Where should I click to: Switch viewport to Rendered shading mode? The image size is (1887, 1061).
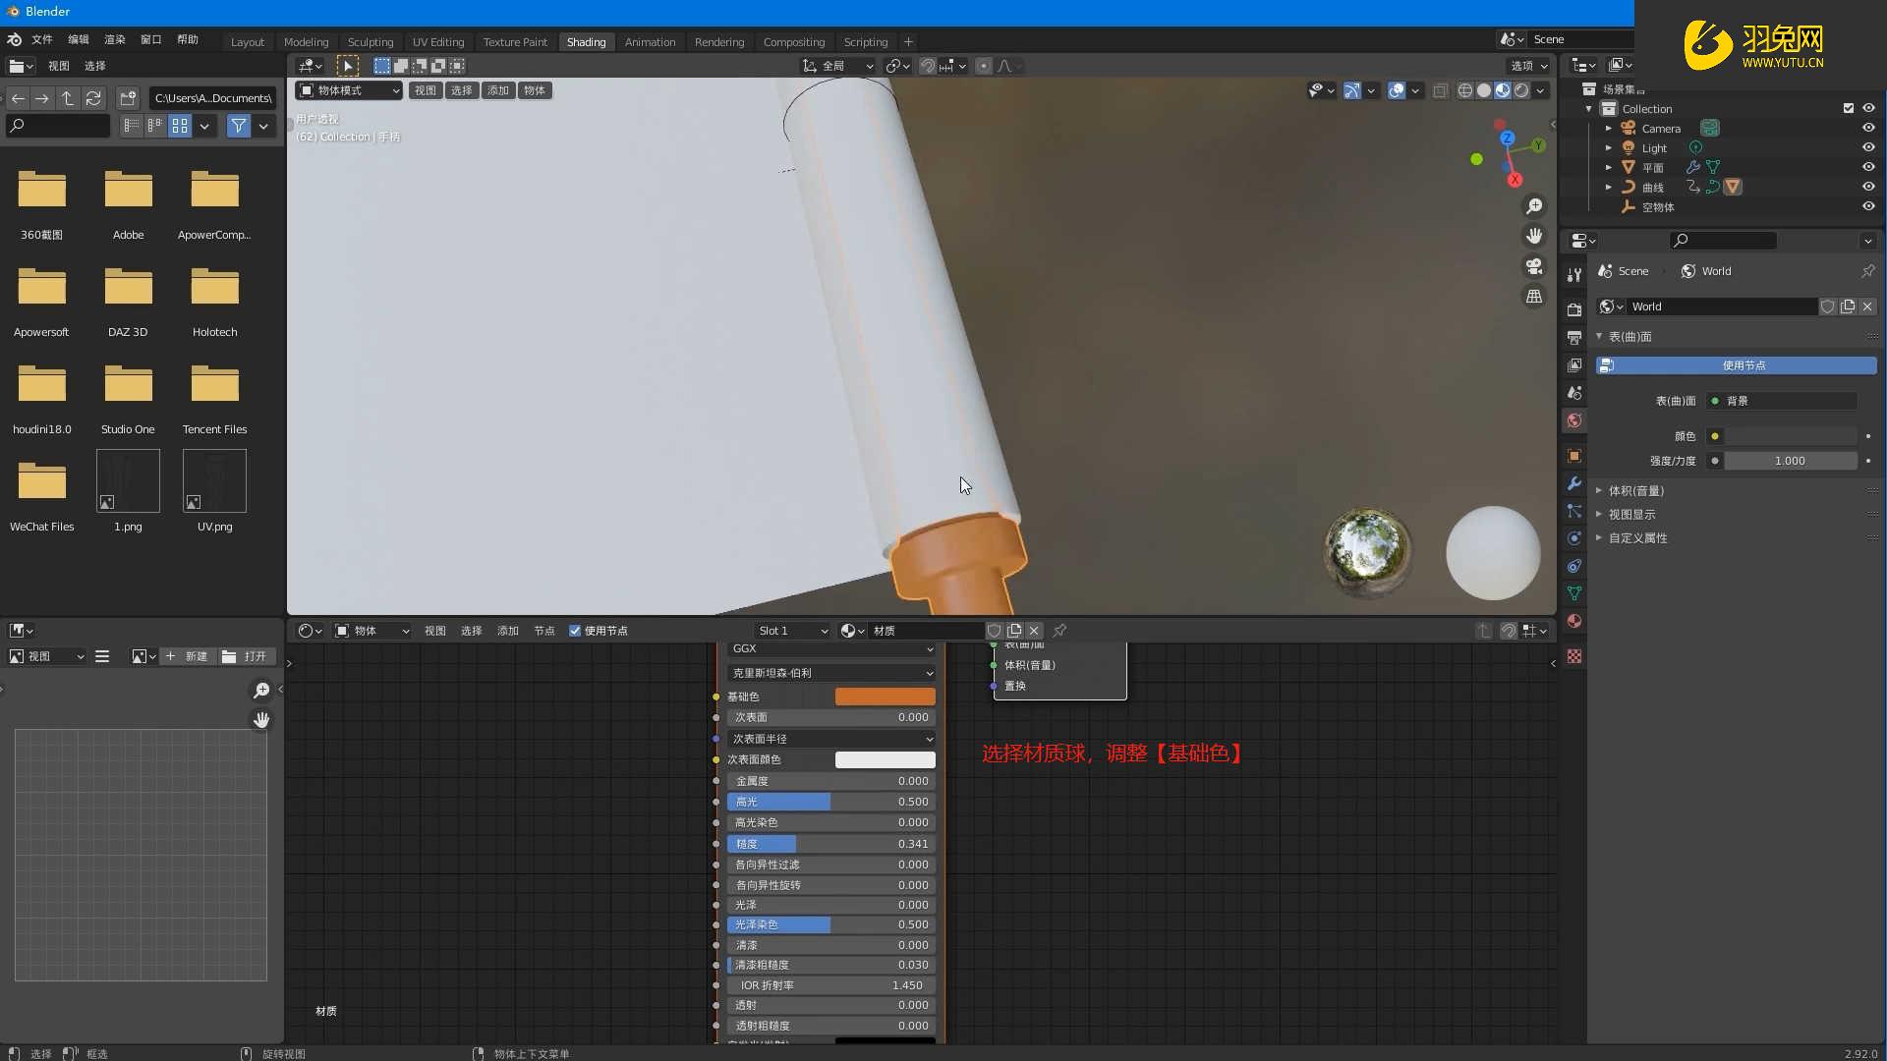pyautogui.click(x=1522, y=90)
